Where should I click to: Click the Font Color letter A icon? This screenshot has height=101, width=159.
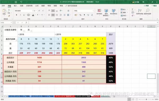pyautogui.click(x=38, y=15)
